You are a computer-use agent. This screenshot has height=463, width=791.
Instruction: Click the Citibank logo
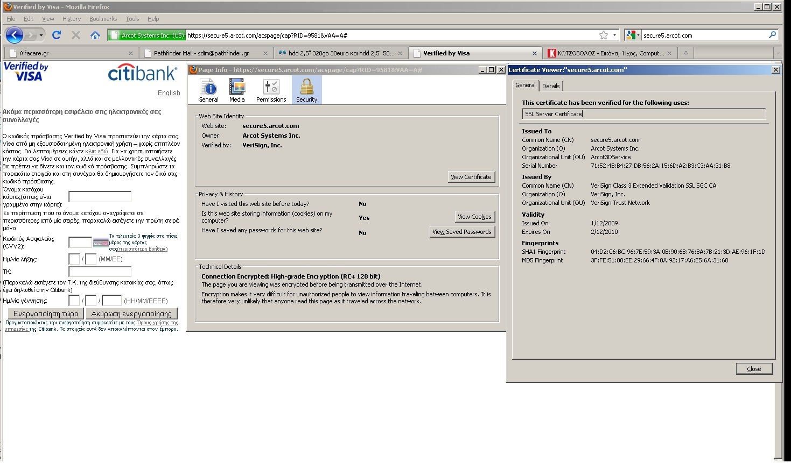[x=142, y=73]
